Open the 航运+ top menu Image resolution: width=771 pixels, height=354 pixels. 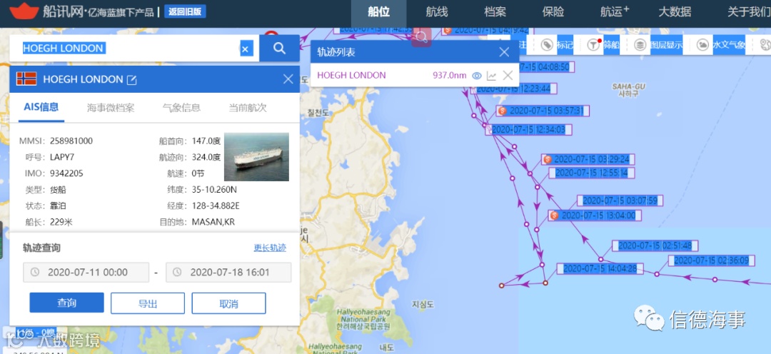(x=615, y=12)
